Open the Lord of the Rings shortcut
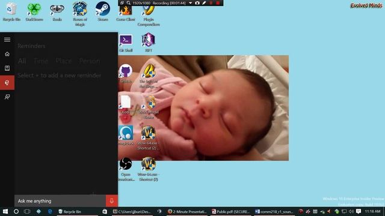 click(x=149, y=76)
